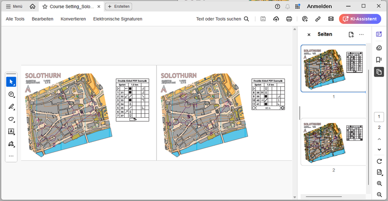The width and height of the screenshot is (388, 201).
Task: Open the Konvertieren menu
Action: point(73,19)
